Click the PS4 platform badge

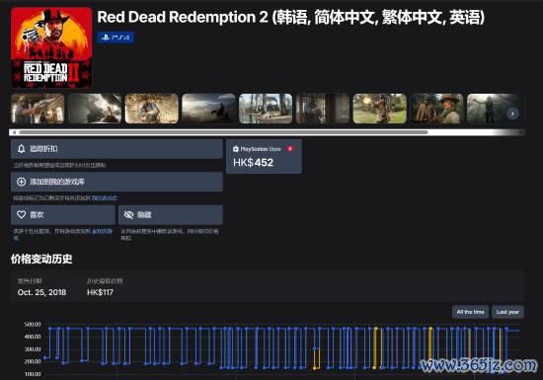[116, 38]
